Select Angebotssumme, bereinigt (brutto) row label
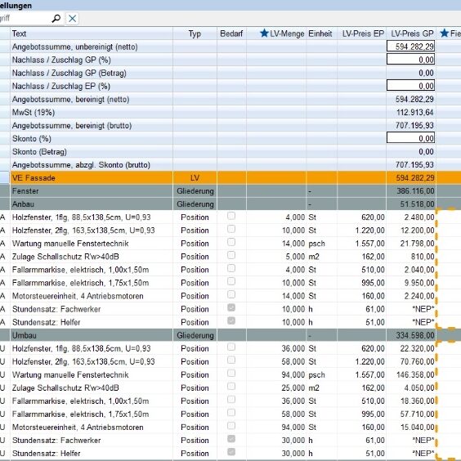The width and height of the screenshot is (461, 461). click(72, 126)
